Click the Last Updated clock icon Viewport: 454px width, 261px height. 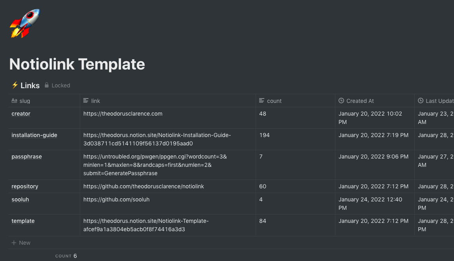421,101
